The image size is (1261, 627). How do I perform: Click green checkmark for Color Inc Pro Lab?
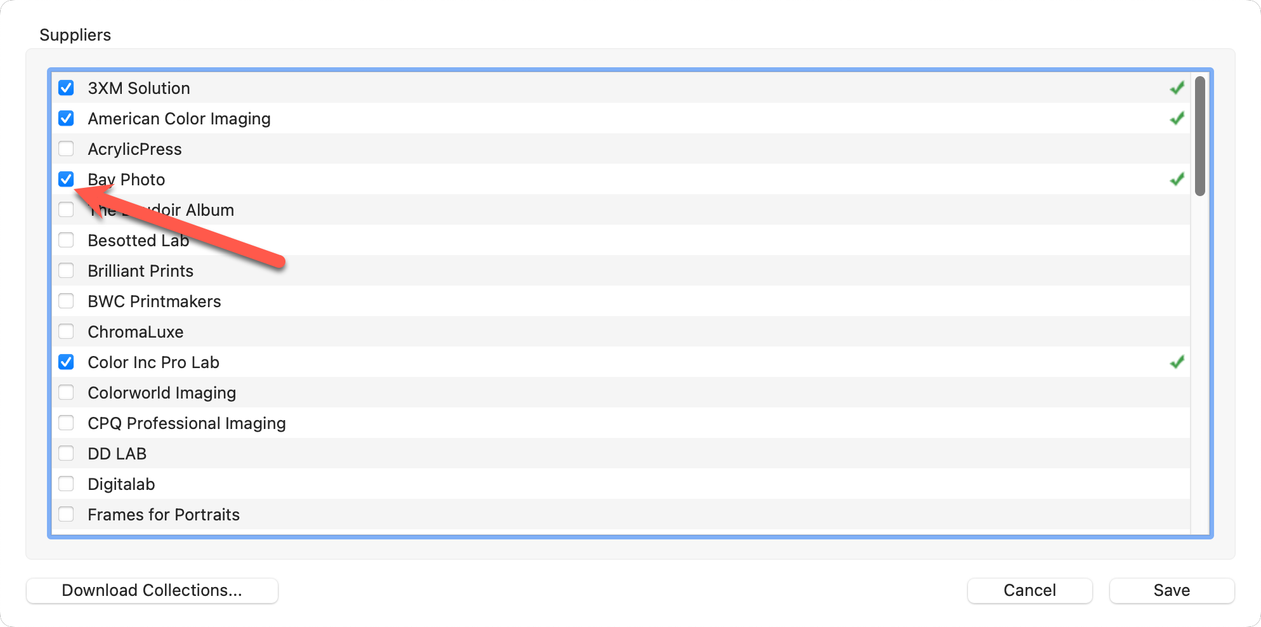point(1177,362)
